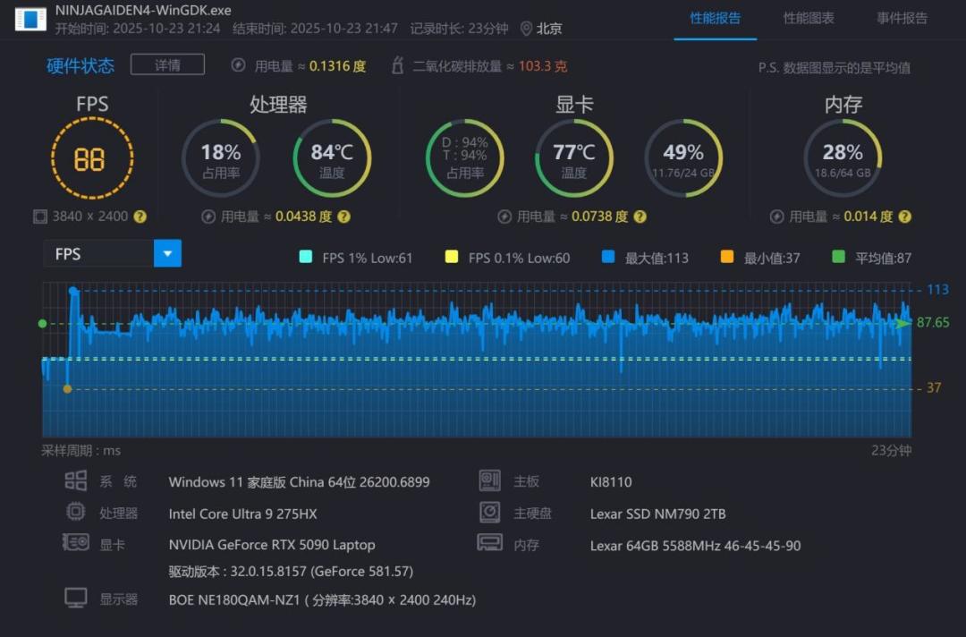Switch to the 事件报告 tab
966x637 pixels.
pyautogui.click(x=902, y=19)
